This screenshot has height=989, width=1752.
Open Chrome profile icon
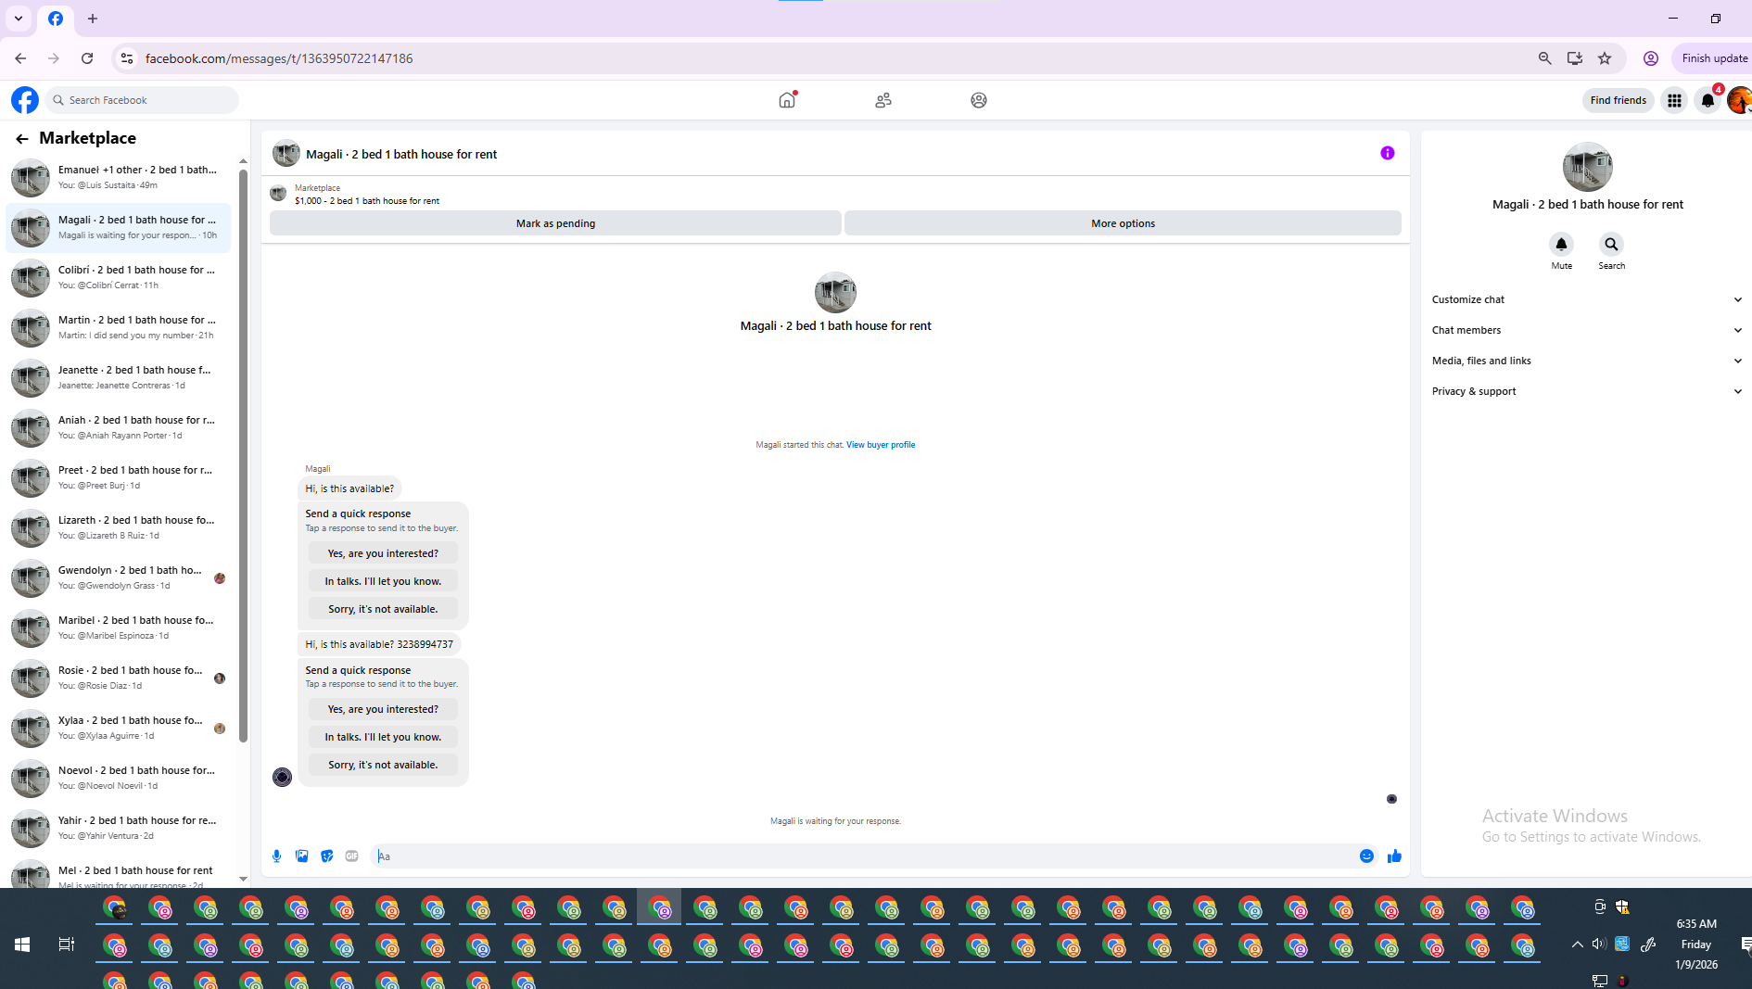1651,58
